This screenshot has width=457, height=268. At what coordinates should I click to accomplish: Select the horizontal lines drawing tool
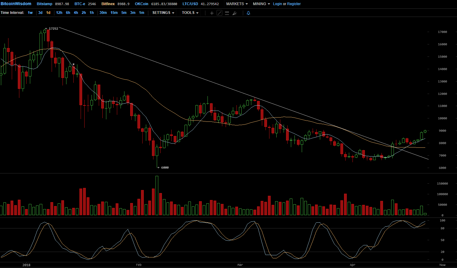[227, 13]
